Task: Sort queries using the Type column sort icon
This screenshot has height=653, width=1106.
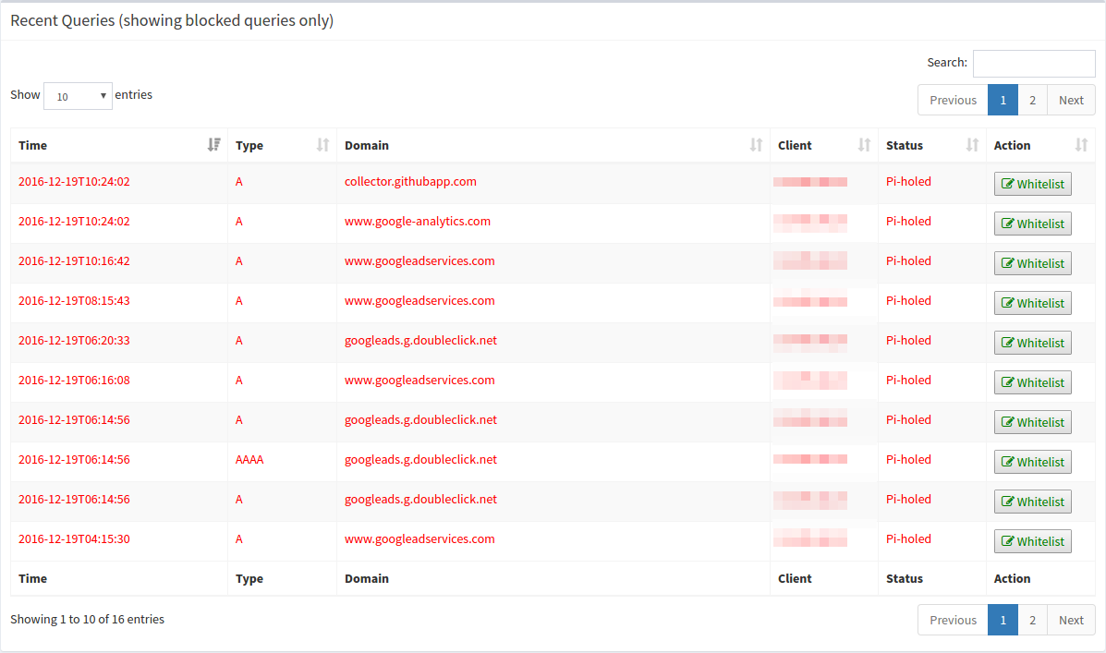Action: pos(321,145)
